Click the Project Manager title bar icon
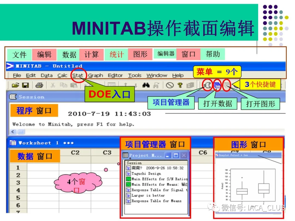 coord(125,155)
